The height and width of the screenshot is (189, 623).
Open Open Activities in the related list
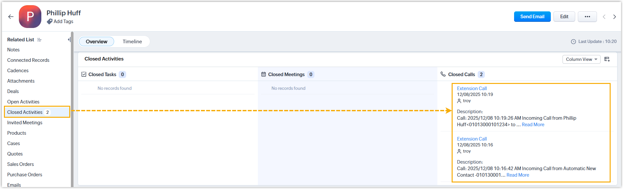tap(23, 102)
